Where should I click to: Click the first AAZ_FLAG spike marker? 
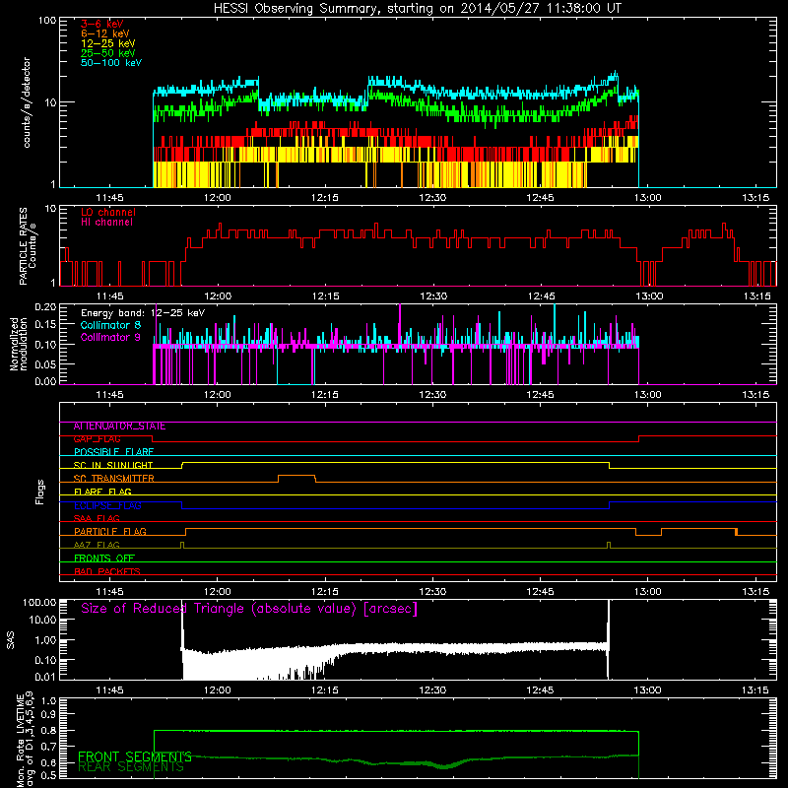pyautogui.click(x=182, y=545)
